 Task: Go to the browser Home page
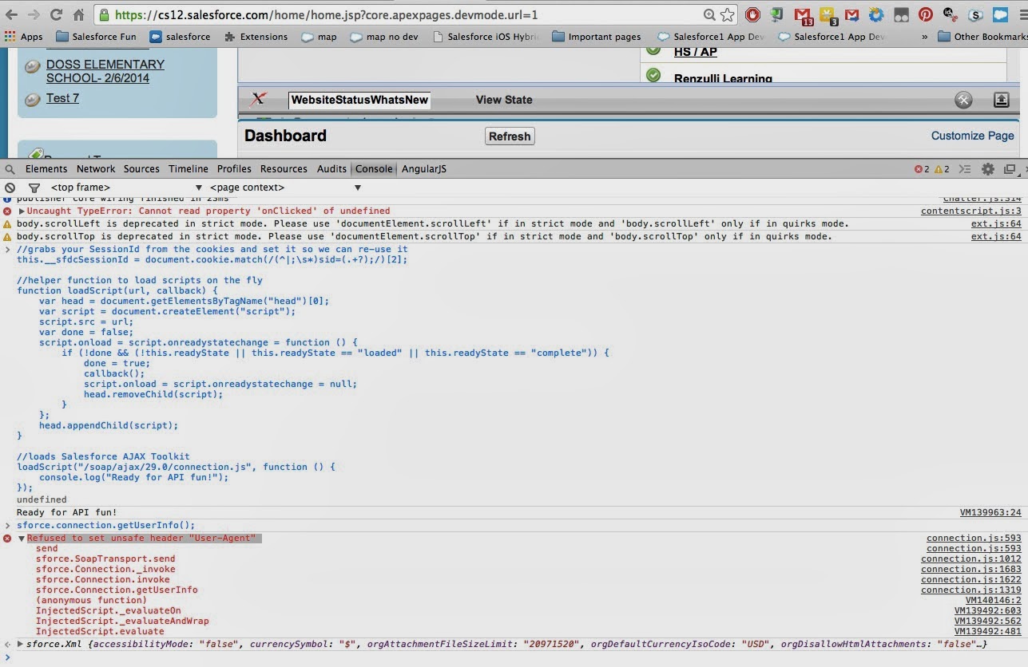78,14
